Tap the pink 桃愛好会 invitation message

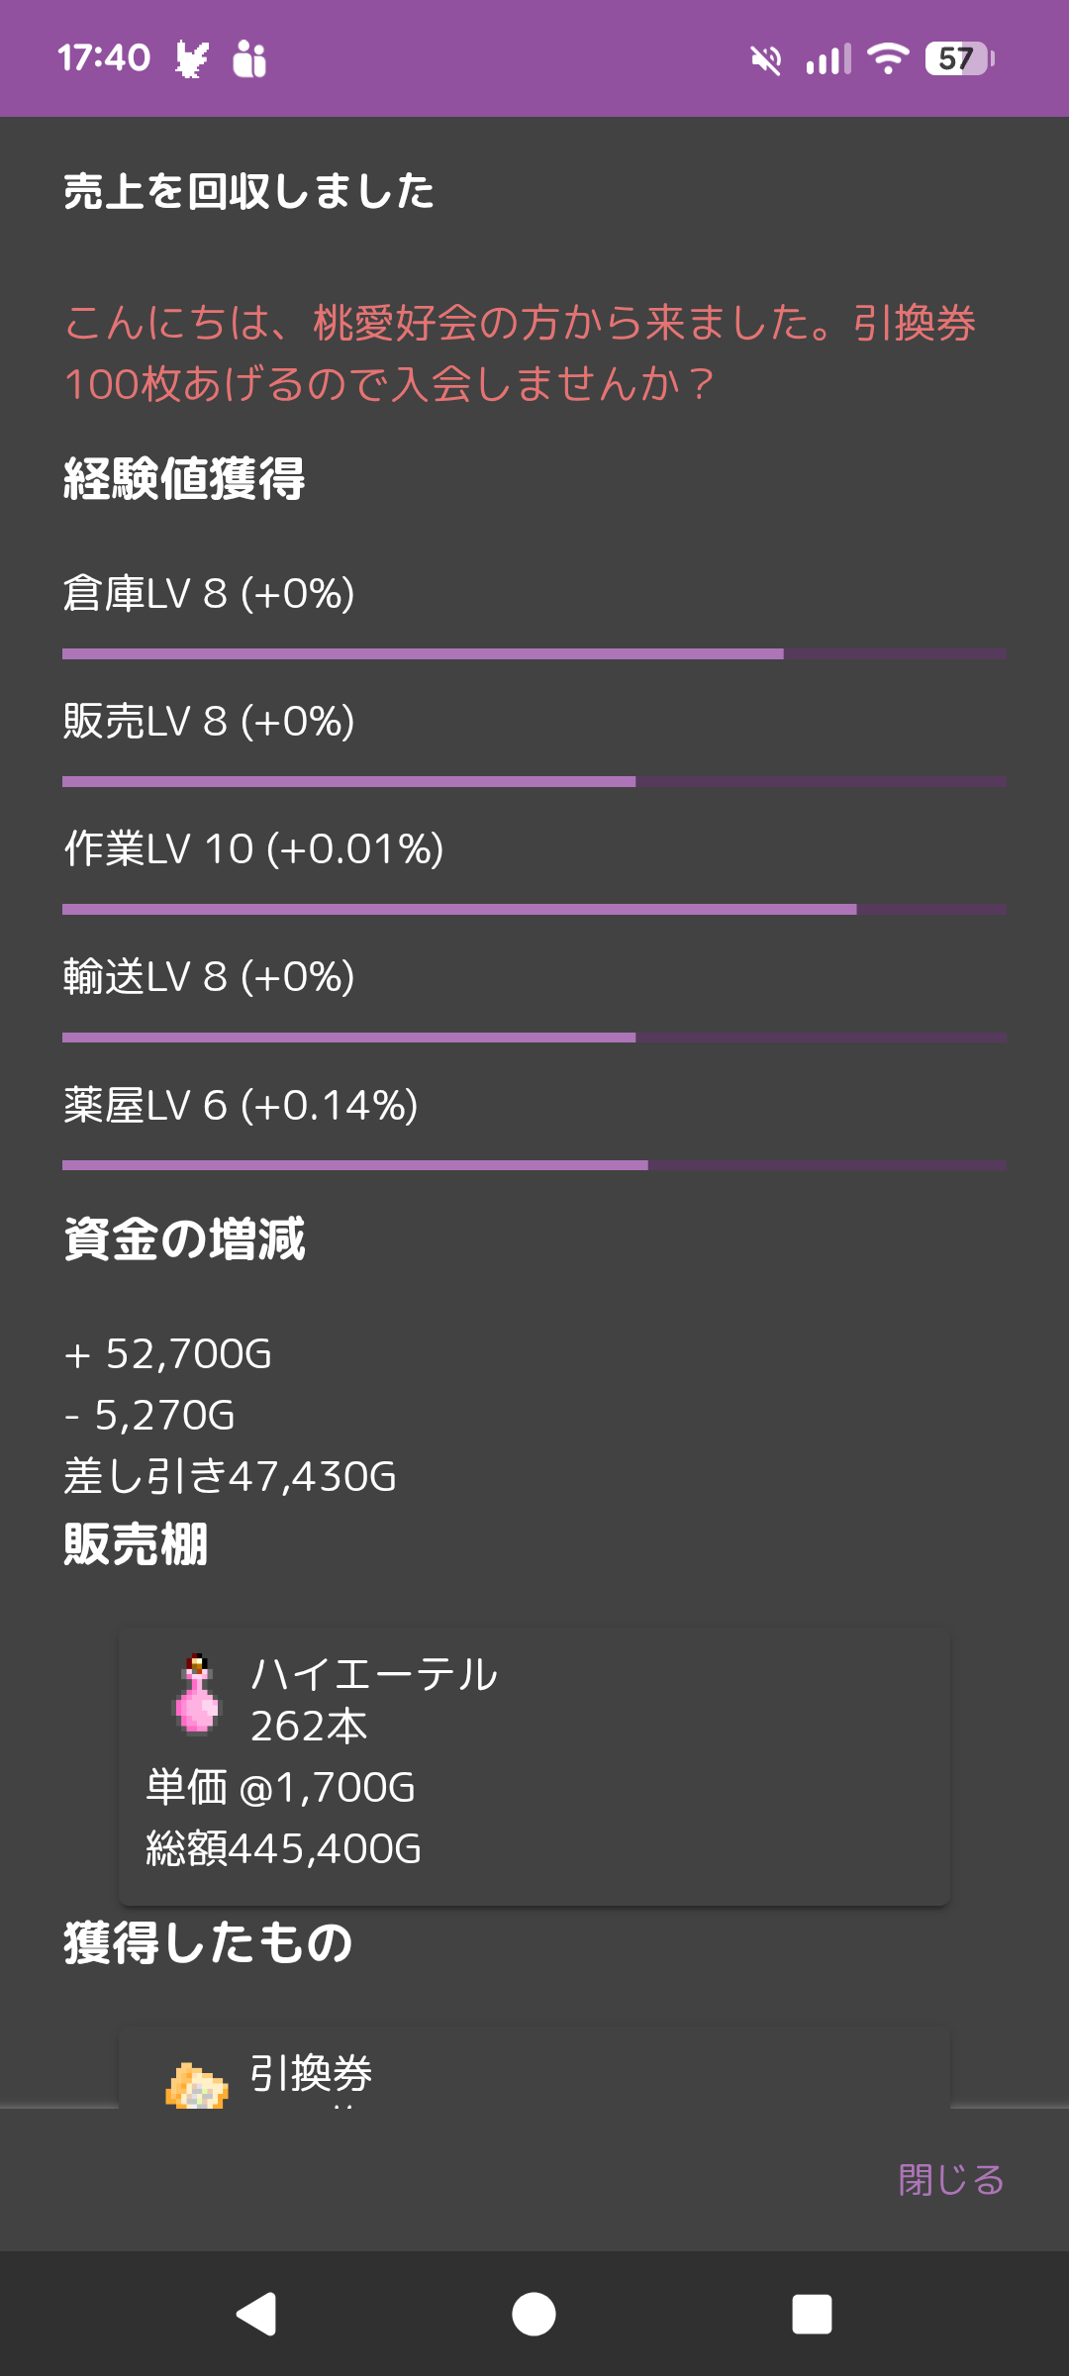click(520, 353)
